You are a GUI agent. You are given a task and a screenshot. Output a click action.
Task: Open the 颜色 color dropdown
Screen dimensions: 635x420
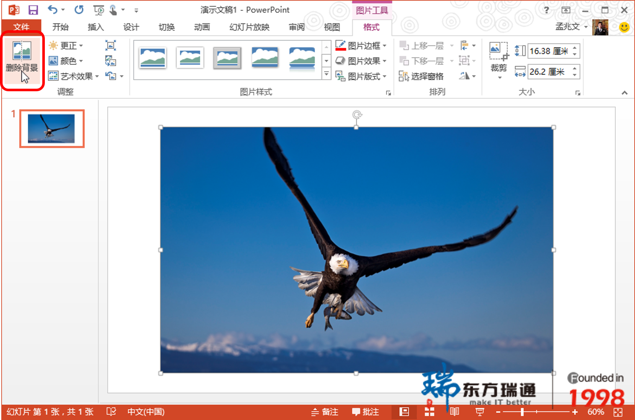(66, 61)
